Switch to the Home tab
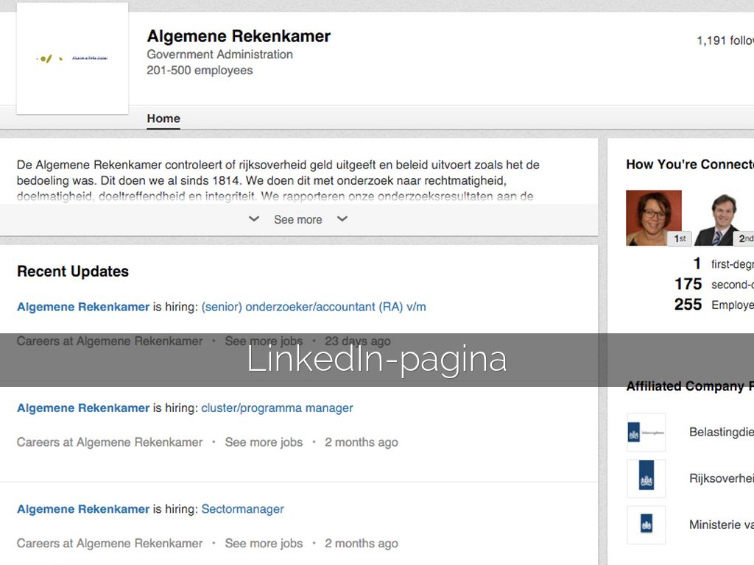The image size is (754, 565). click(x=163, y=118)
